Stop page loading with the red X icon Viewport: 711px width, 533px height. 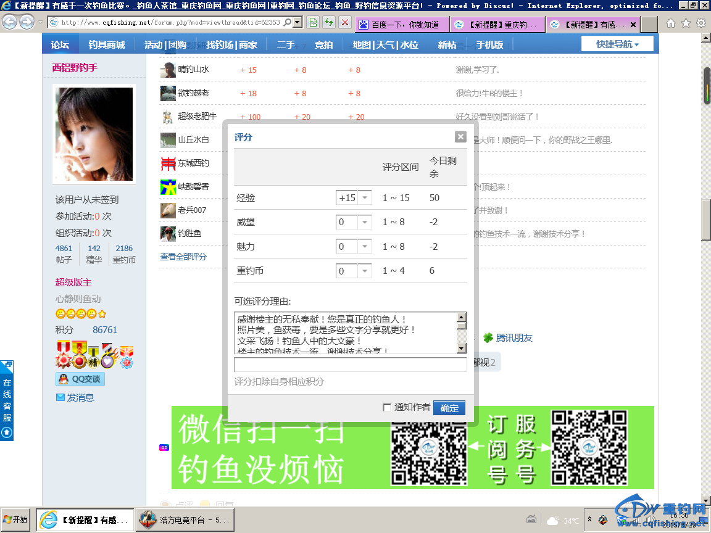(345, 22)
